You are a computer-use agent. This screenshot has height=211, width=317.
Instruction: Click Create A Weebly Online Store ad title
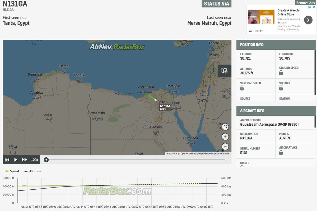pyautogui.click(x=288, y=12)
